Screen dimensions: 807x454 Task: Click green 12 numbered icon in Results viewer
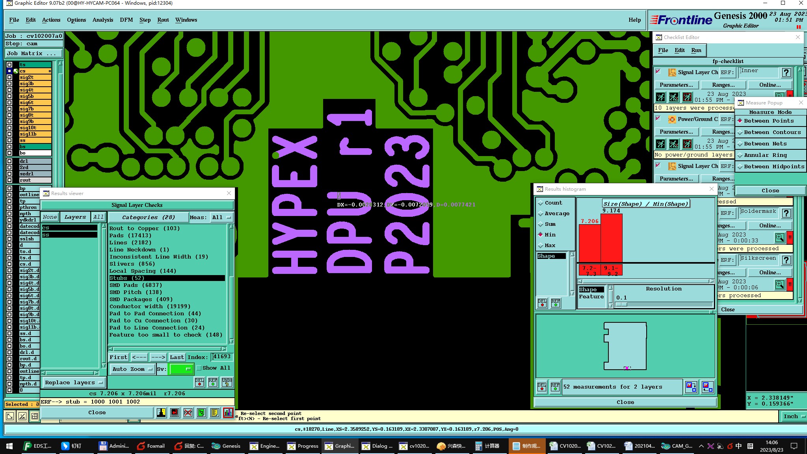pos(201,413)
